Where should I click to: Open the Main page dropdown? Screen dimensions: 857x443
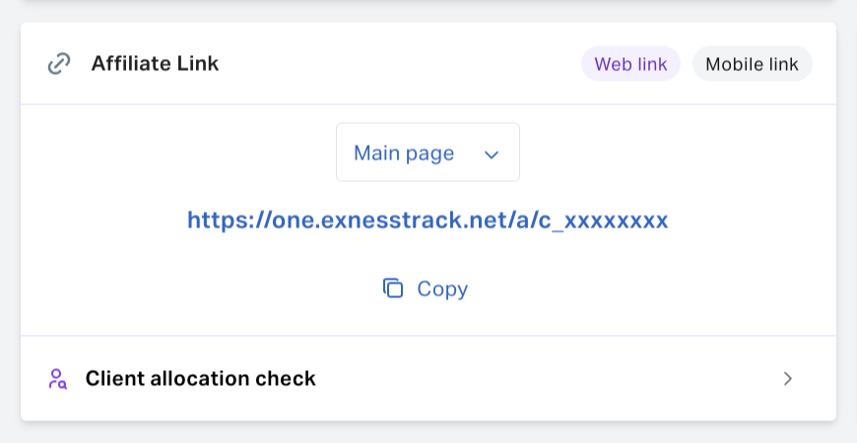pos(428,153)
